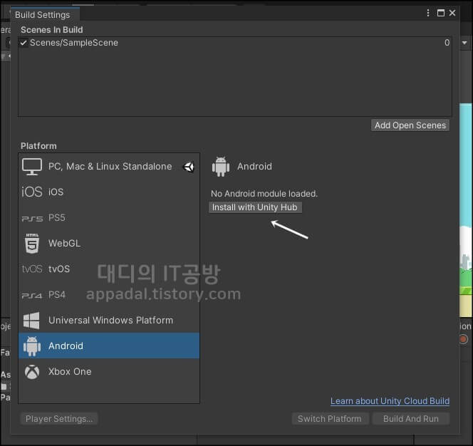Click the PC, Mac & Linux Standalone monitor icon
This screenshot has width=473, height=446.
click(31, 167)
